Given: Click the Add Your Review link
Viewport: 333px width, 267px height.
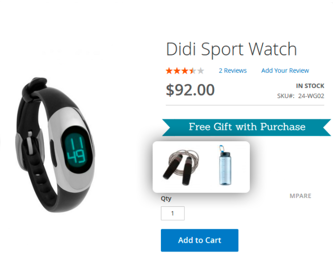Looking at the screenshot, I should pos(285,70).
